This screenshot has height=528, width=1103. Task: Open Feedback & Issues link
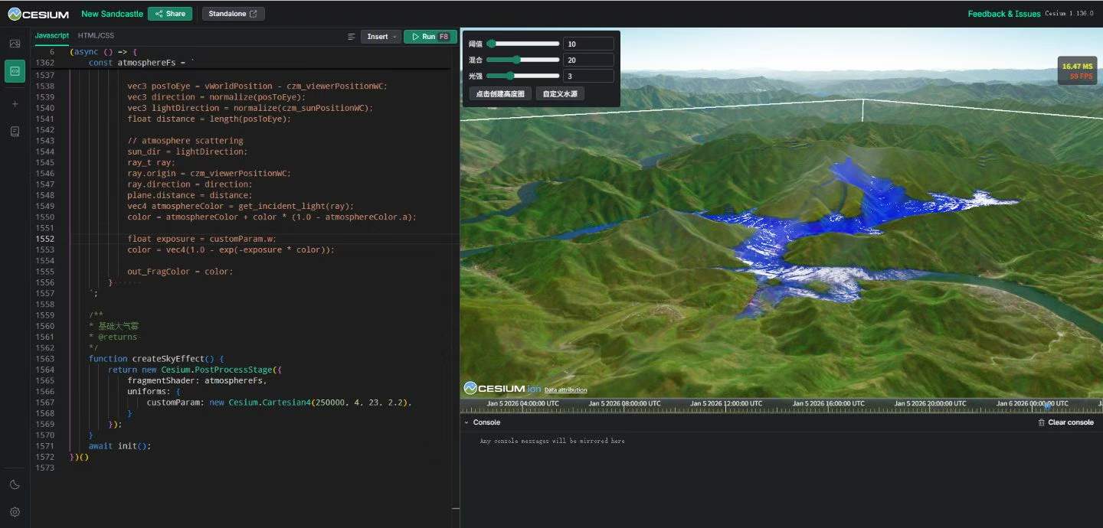1003,14
